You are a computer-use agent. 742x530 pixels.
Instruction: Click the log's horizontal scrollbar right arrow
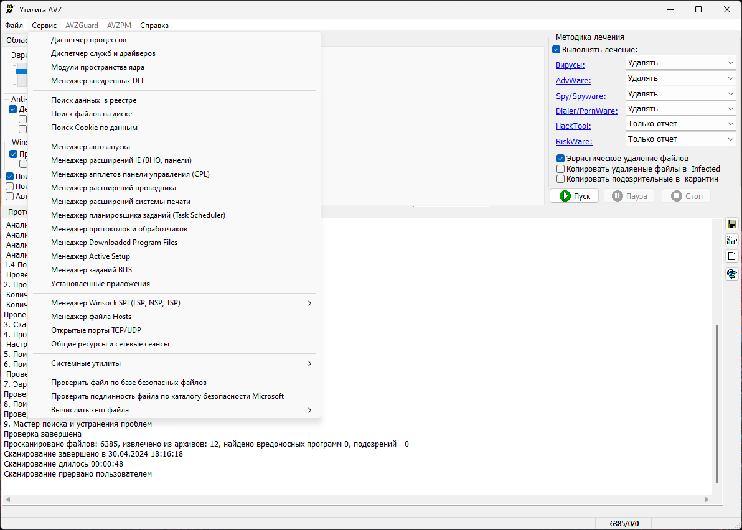(x=707, y=500)
